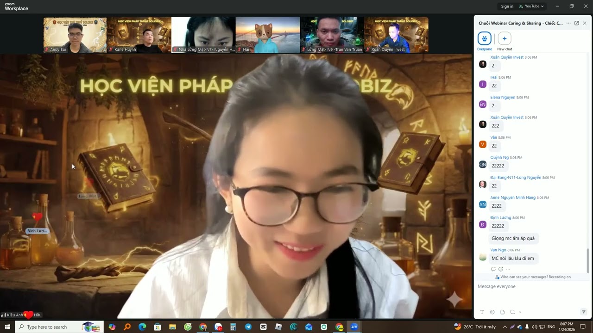Open more actions for Van Ngo's message
593x333 pixels.
click(508, 269)
